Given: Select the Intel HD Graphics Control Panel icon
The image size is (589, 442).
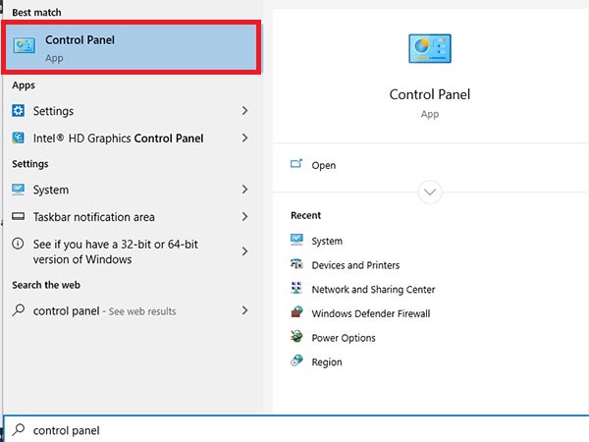Looking at the screenshot, I should (x=18, y=138).
